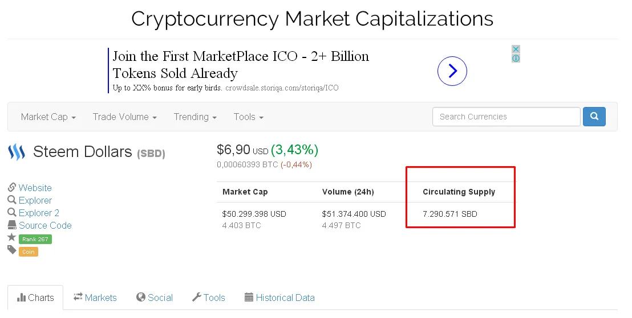Open the Social tab

pyautogui.click(x=155, y=298)
